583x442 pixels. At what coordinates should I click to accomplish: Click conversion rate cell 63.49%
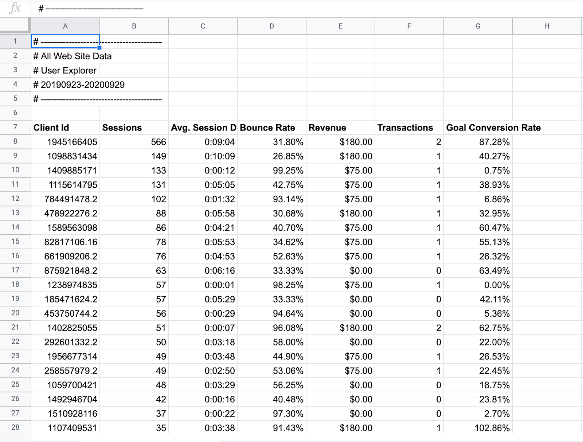478,271
